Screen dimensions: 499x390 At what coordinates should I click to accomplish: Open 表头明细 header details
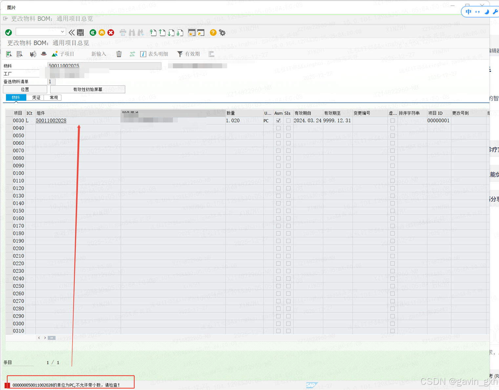click(x=154, y=54)
